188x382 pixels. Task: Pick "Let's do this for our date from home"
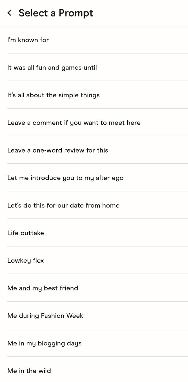point(94,205)
